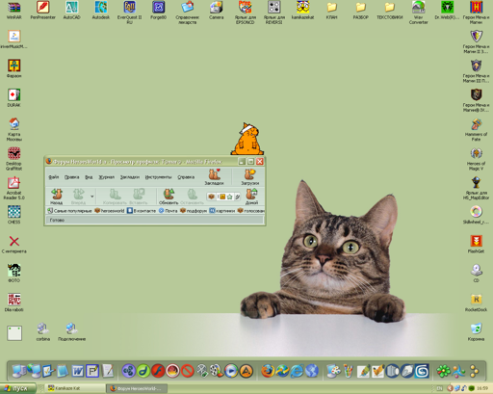Select the kamikazekat desktop icon
This screenshot has height=394, width=493.
[x=302, y=10]
